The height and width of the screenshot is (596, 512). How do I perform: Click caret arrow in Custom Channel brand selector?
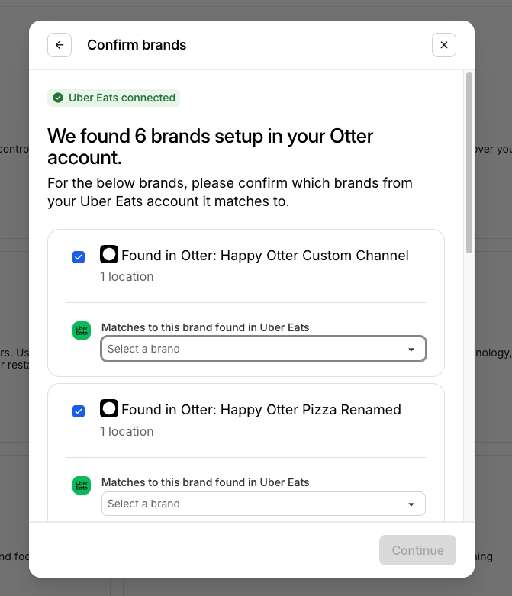click(411, 350)
